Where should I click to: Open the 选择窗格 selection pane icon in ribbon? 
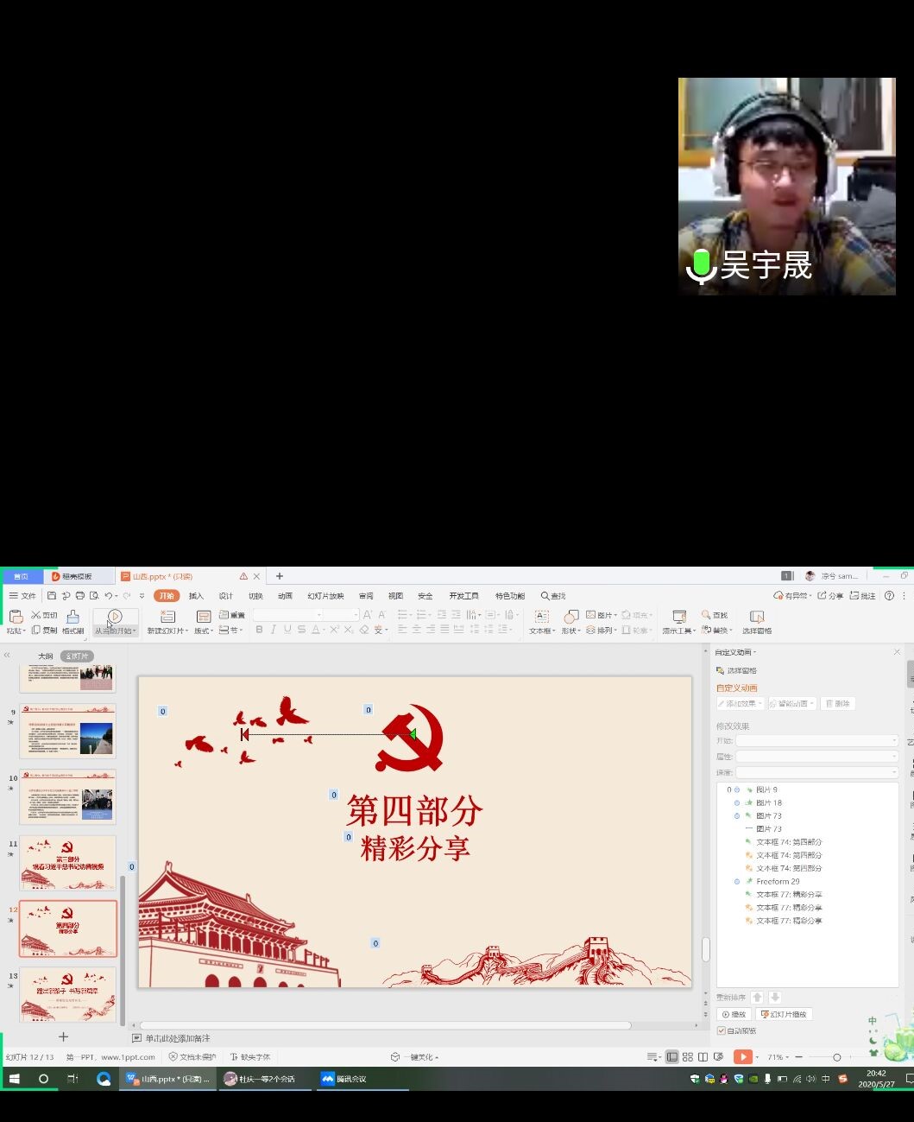pyautogui.click(x=757, y=617)
